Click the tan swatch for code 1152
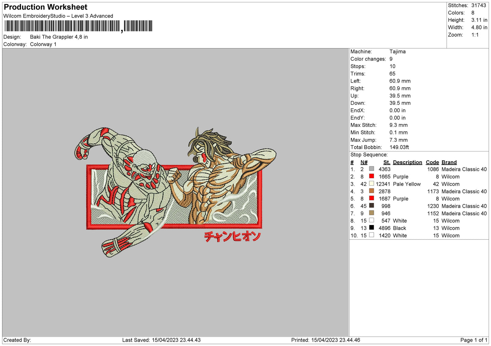The image size is (491, 346). [371, 213]
